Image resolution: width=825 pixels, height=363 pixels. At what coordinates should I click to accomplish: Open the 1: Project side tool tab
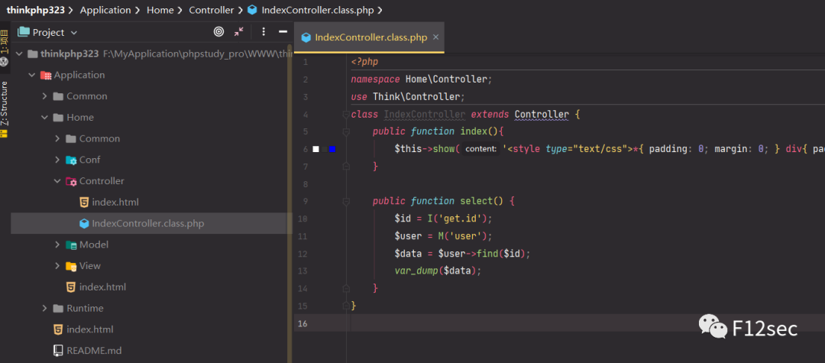pos(5,48)
